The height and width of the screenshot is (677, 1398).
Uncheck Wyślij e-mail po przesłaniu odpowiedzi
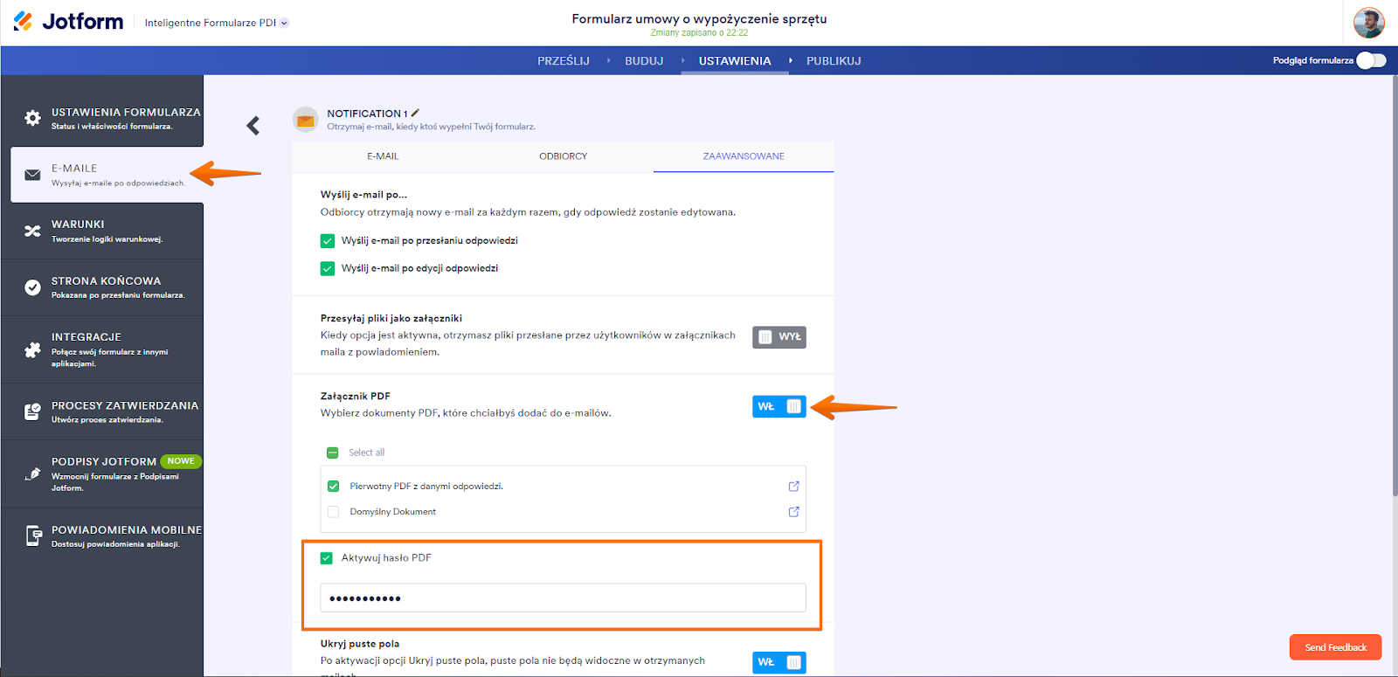click(328, 241)
